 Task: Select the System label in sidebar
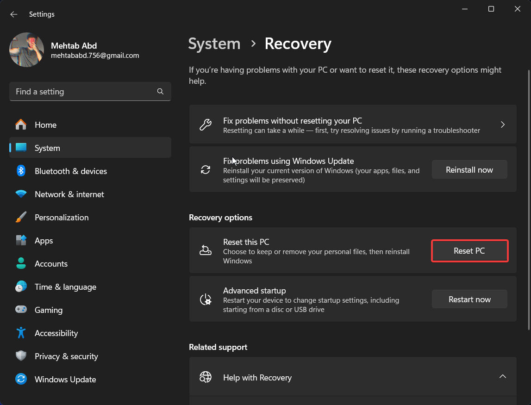pos(47,148)
